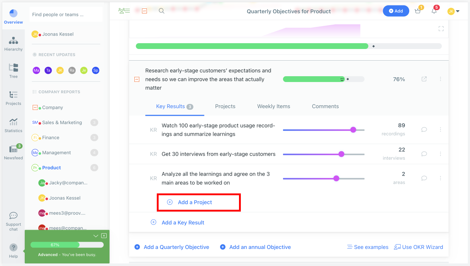470x266 pixels.
Task: Switch to the Weekly Items tab
Action: tap(274, 106)
